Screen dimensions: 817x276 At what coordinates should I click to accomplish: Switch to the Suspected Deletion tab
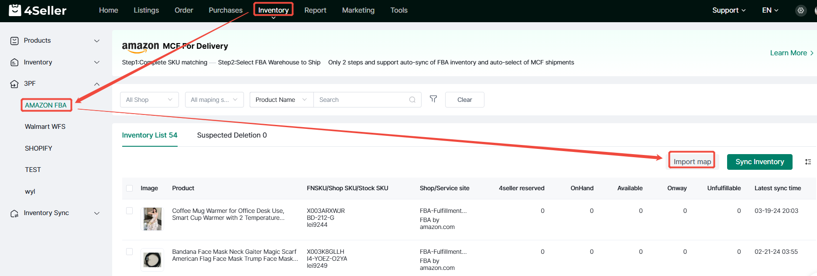(x=232, y=135)
